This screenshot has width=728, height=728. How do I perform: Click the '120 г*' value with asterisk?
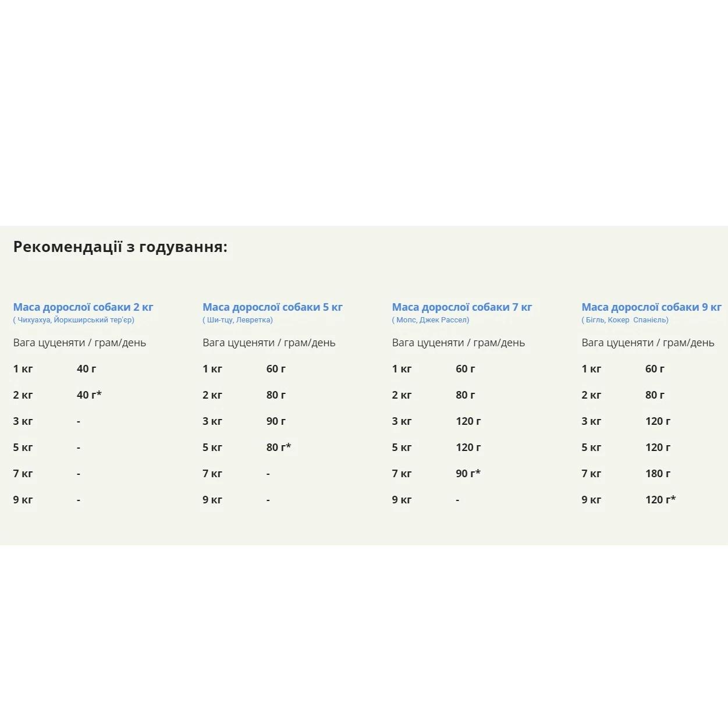click(x=660, y=500)
